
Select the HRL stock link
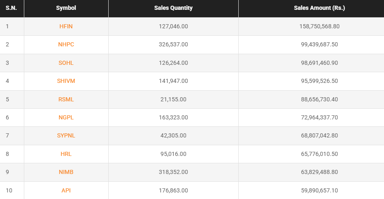pyautogui.click(x=66, y=154)
